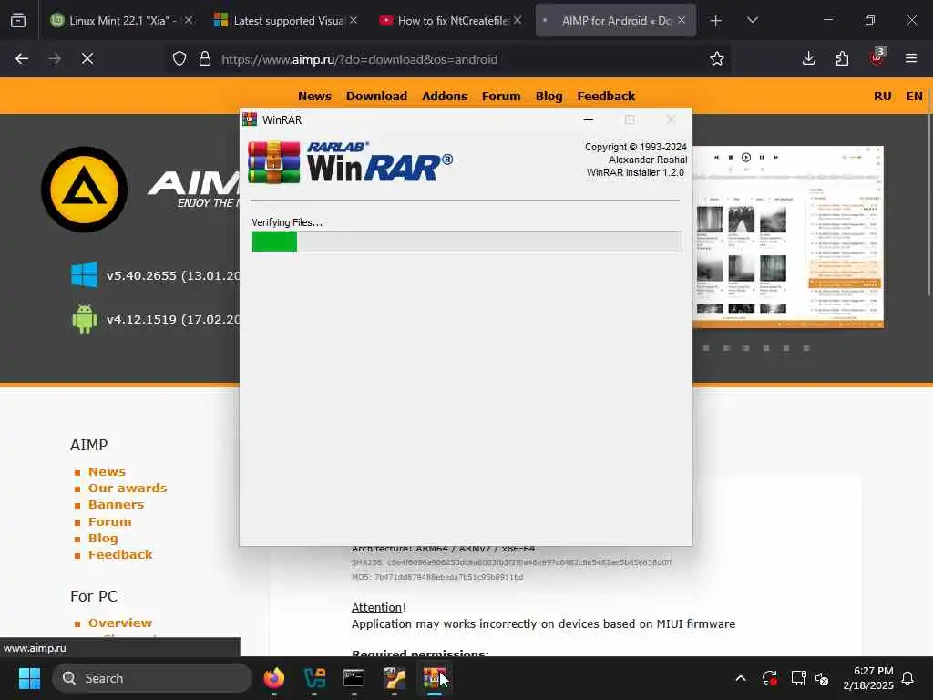Screen dimensions: 933x700
Task: Click the taskbar Search box
Action: click(x=152, y=678)
